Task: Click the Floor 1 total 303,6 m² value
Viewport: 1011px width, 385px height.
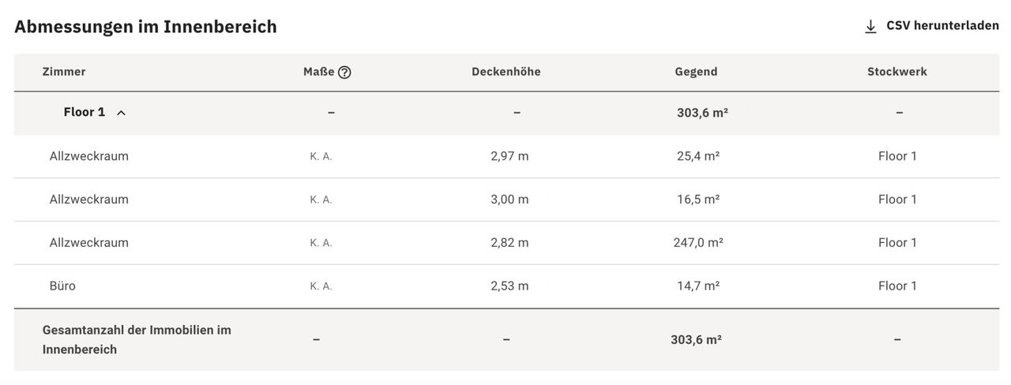Action: tap(702, 113)
